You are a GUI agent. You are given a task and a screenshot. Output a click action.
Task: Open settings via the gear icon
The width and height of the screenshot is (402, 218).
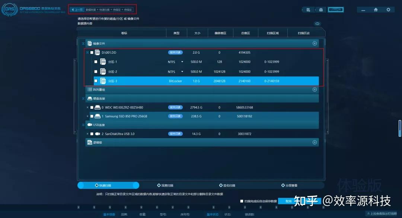point(388,10)
